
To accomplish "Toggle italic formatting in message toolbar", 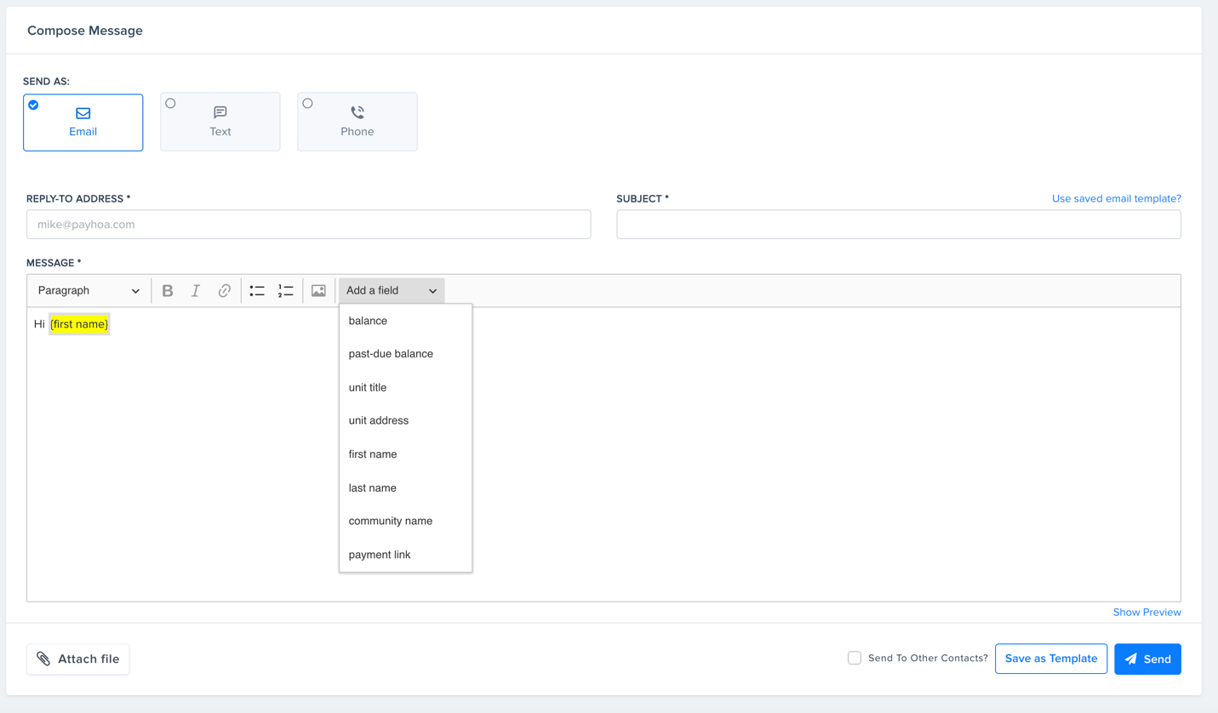I will (196, 291).
